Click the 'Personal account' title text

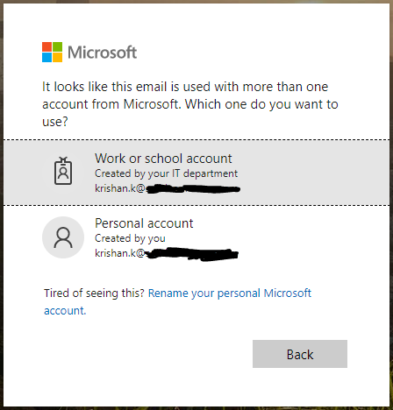144,223
